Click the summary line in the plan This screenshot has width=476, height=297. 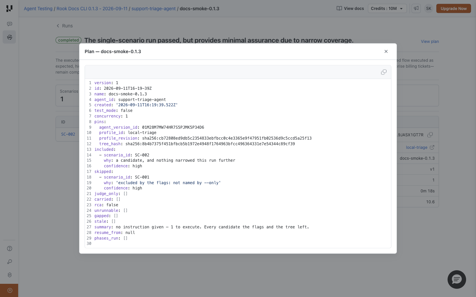click(202, 227)
